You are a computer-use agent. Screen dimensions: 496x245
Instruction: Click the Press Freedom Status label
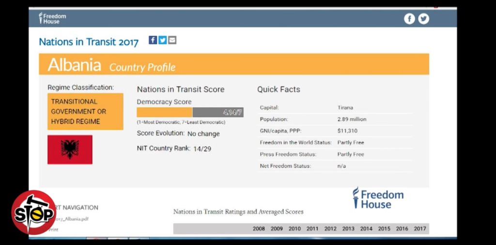[288, 154]
